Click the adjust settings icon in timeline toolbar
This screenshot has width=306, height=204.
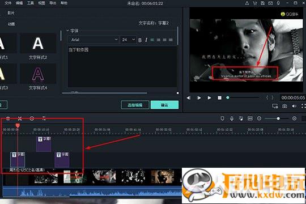44,118
